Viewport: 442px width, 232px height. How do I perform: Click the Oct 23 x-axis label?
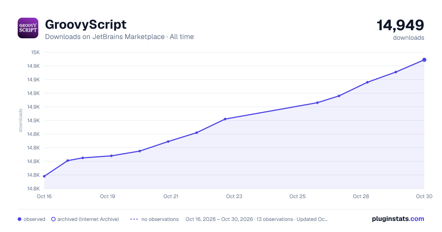point(234,196)
